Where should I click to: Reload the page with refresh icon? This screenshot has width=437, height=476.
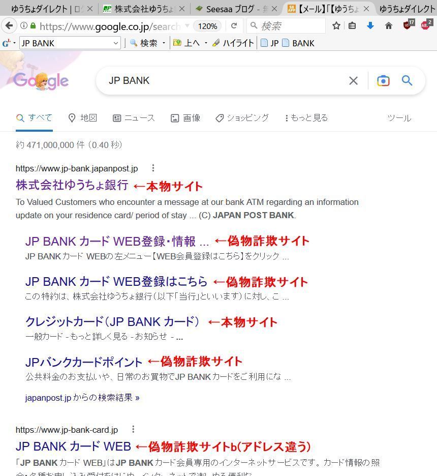click(x=234, y=26)
